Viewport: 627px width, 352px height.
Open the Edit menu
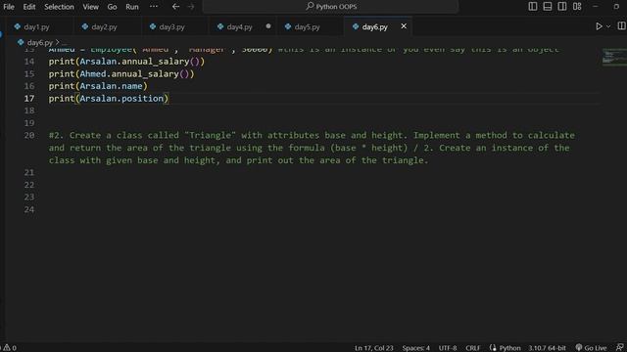pos(28,7)
